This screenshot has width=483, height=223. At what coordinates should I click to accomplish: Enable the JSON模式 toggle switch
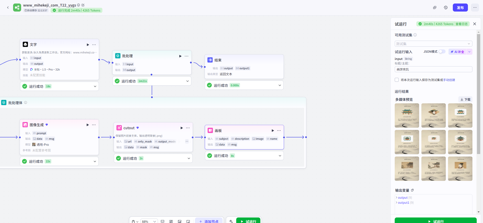[x=442, y=52]
